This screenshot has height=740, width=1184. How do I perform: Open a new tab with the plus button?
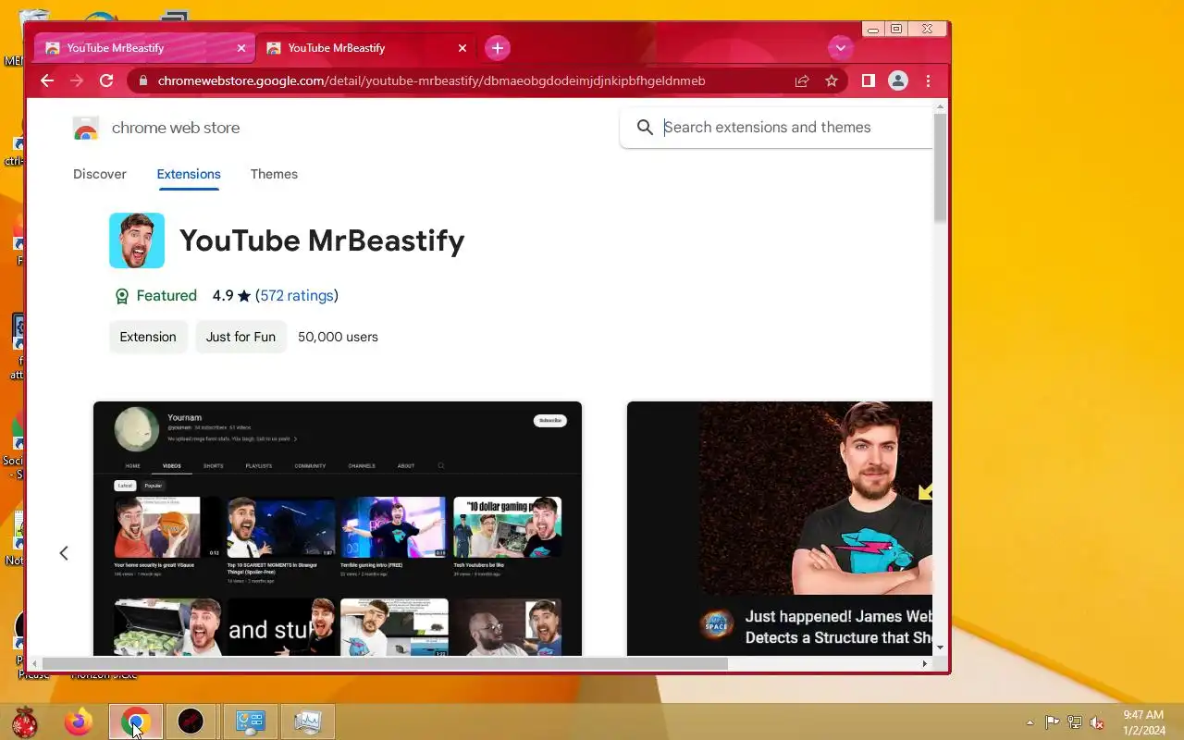(498, 48)
